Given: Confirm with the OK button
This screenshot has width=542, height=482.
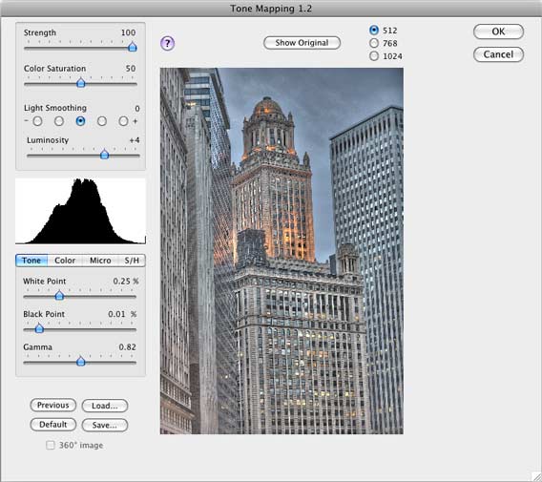Looking at the screenshot, I should (498, 31).
